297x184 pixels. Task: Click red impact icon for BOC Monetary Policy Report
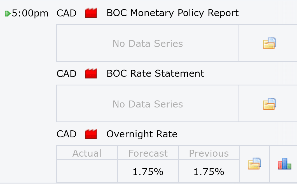91,13
